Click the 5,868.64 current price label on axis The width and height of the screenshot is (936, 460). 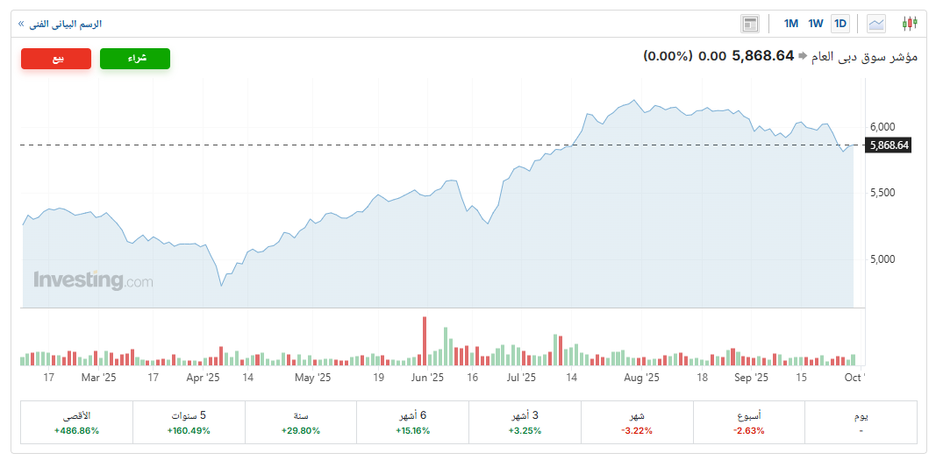pos(888,145)
